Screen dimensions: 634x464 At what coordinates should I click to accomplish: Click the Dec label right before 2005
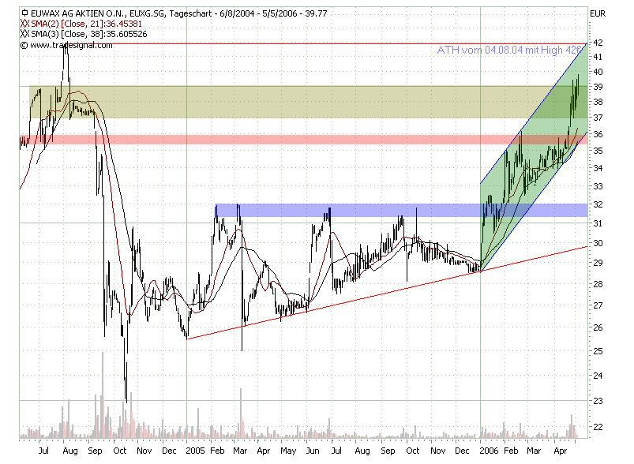tap(169, 451)
